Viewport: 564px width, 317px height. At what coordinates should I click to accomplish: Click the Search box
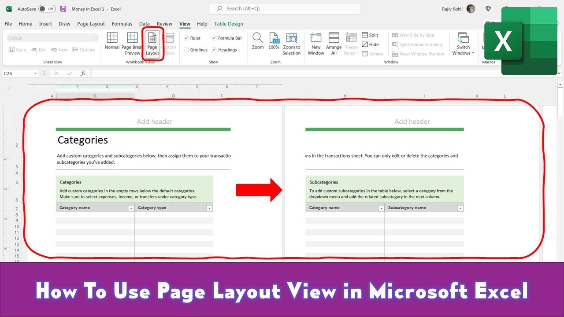(x=285, y=9)
